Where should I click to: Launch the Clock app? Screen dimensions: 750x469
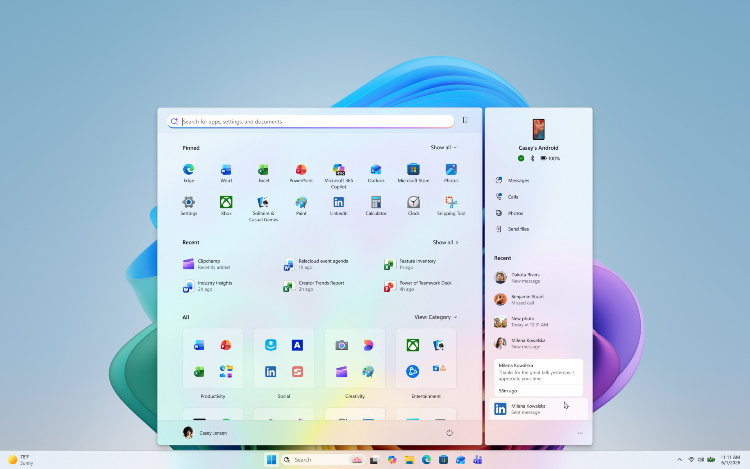point(414,206)
